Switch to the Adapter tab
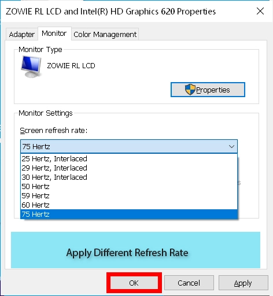The height and width of the screenshot is (296, 273). (22, 35)
